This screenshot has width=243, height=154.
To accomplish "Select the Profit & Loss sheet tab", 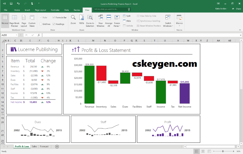I will (x=22, y=146).
